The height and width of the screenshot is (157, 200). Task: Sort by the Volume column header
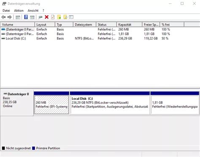coord(18,25)
